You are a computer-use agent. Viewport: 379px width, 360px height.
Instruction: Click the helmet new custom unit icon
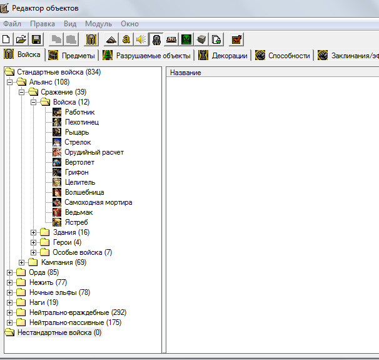tap(91, 39)
